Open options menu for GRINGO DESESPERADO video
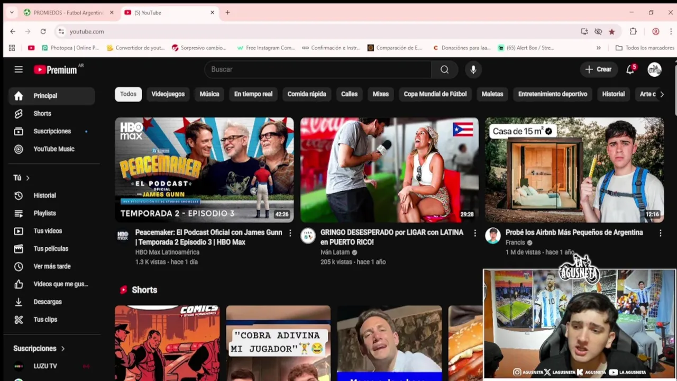The height and width of the screenshot is (381, 677). (x=475, y=233)
